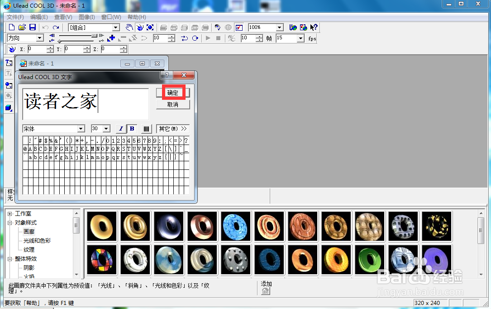
Task: Click the 读者之家 text input box
Action: click(x=86, y=104)
